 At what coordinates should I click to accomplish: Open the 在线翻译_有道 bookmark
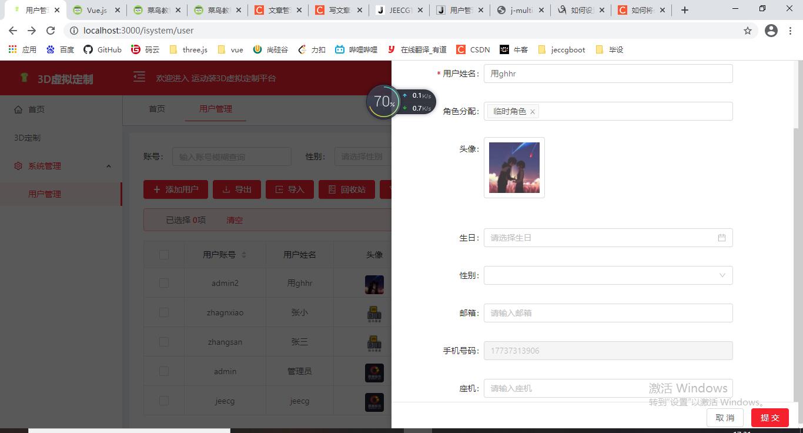pyautogui.click(x=417, y=49)
